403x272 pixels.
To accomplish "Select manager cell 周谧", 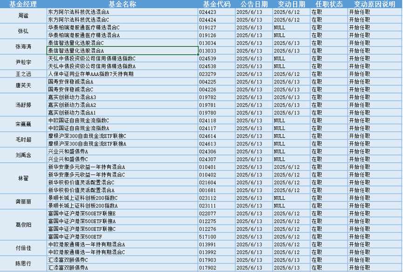I will [x=23, y=16].
